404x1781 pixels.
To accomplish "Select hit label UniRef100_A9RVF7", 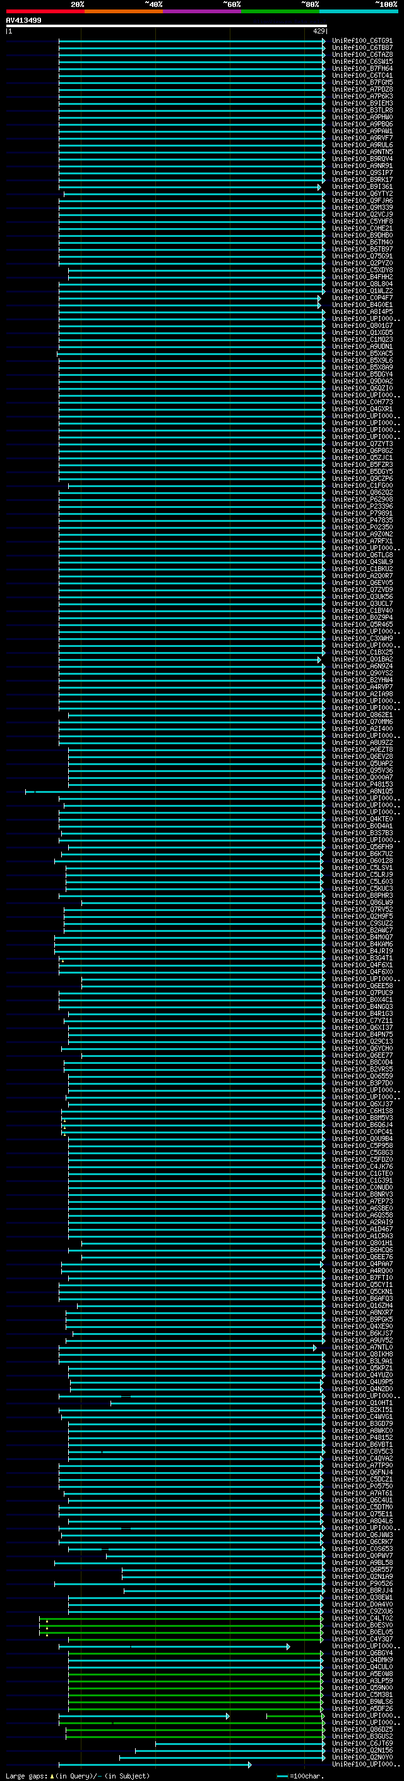I will click(x=362, y=138).
